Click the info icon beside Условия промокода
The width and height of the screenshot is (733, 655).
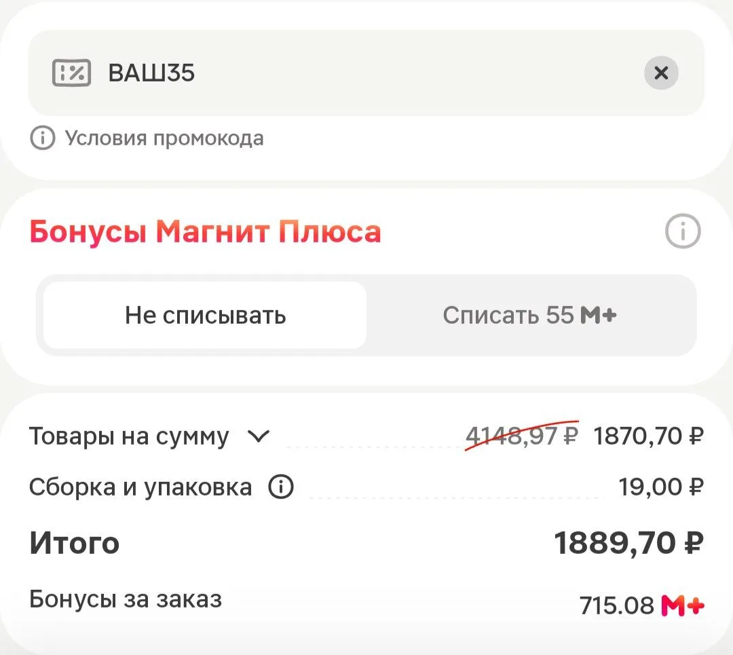tap(43, 138)
